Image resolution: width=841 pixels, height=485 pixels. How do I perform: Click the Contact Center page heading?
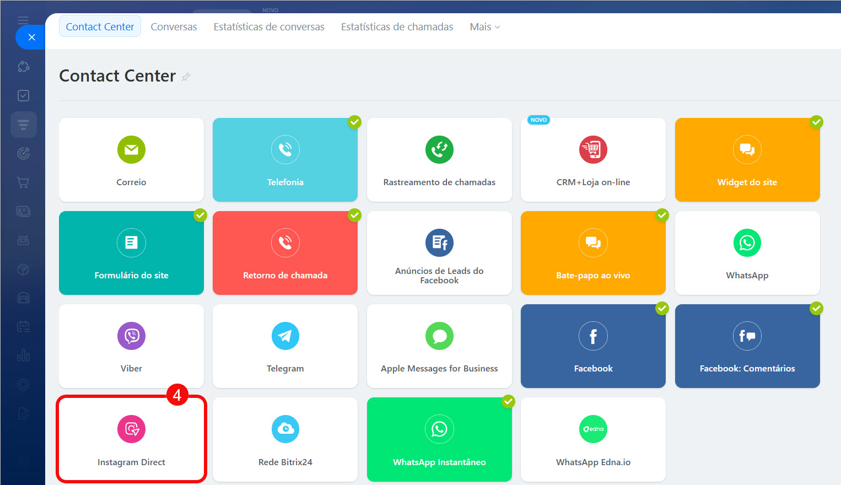coord(117,76)
